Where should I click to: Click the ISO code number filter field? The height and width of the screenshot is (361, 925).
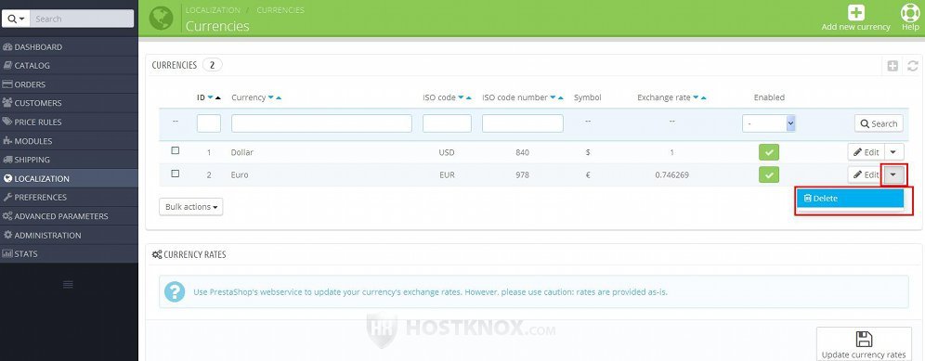pyautogui.click(x=523, y=123)
